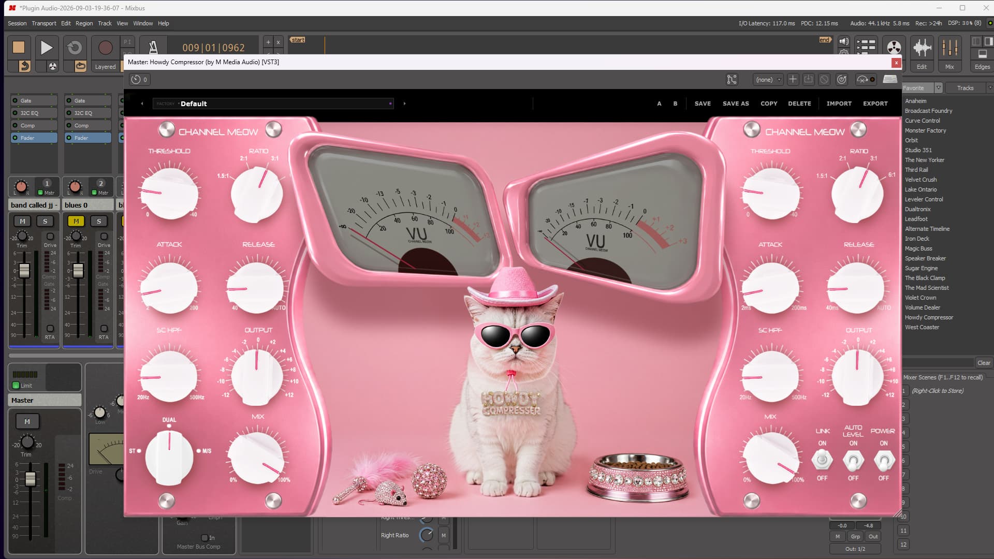The height and width of the screenshot is (559, 994).
Task: Expand the Favorite dropdown arrow
Action: coord(939,88)
